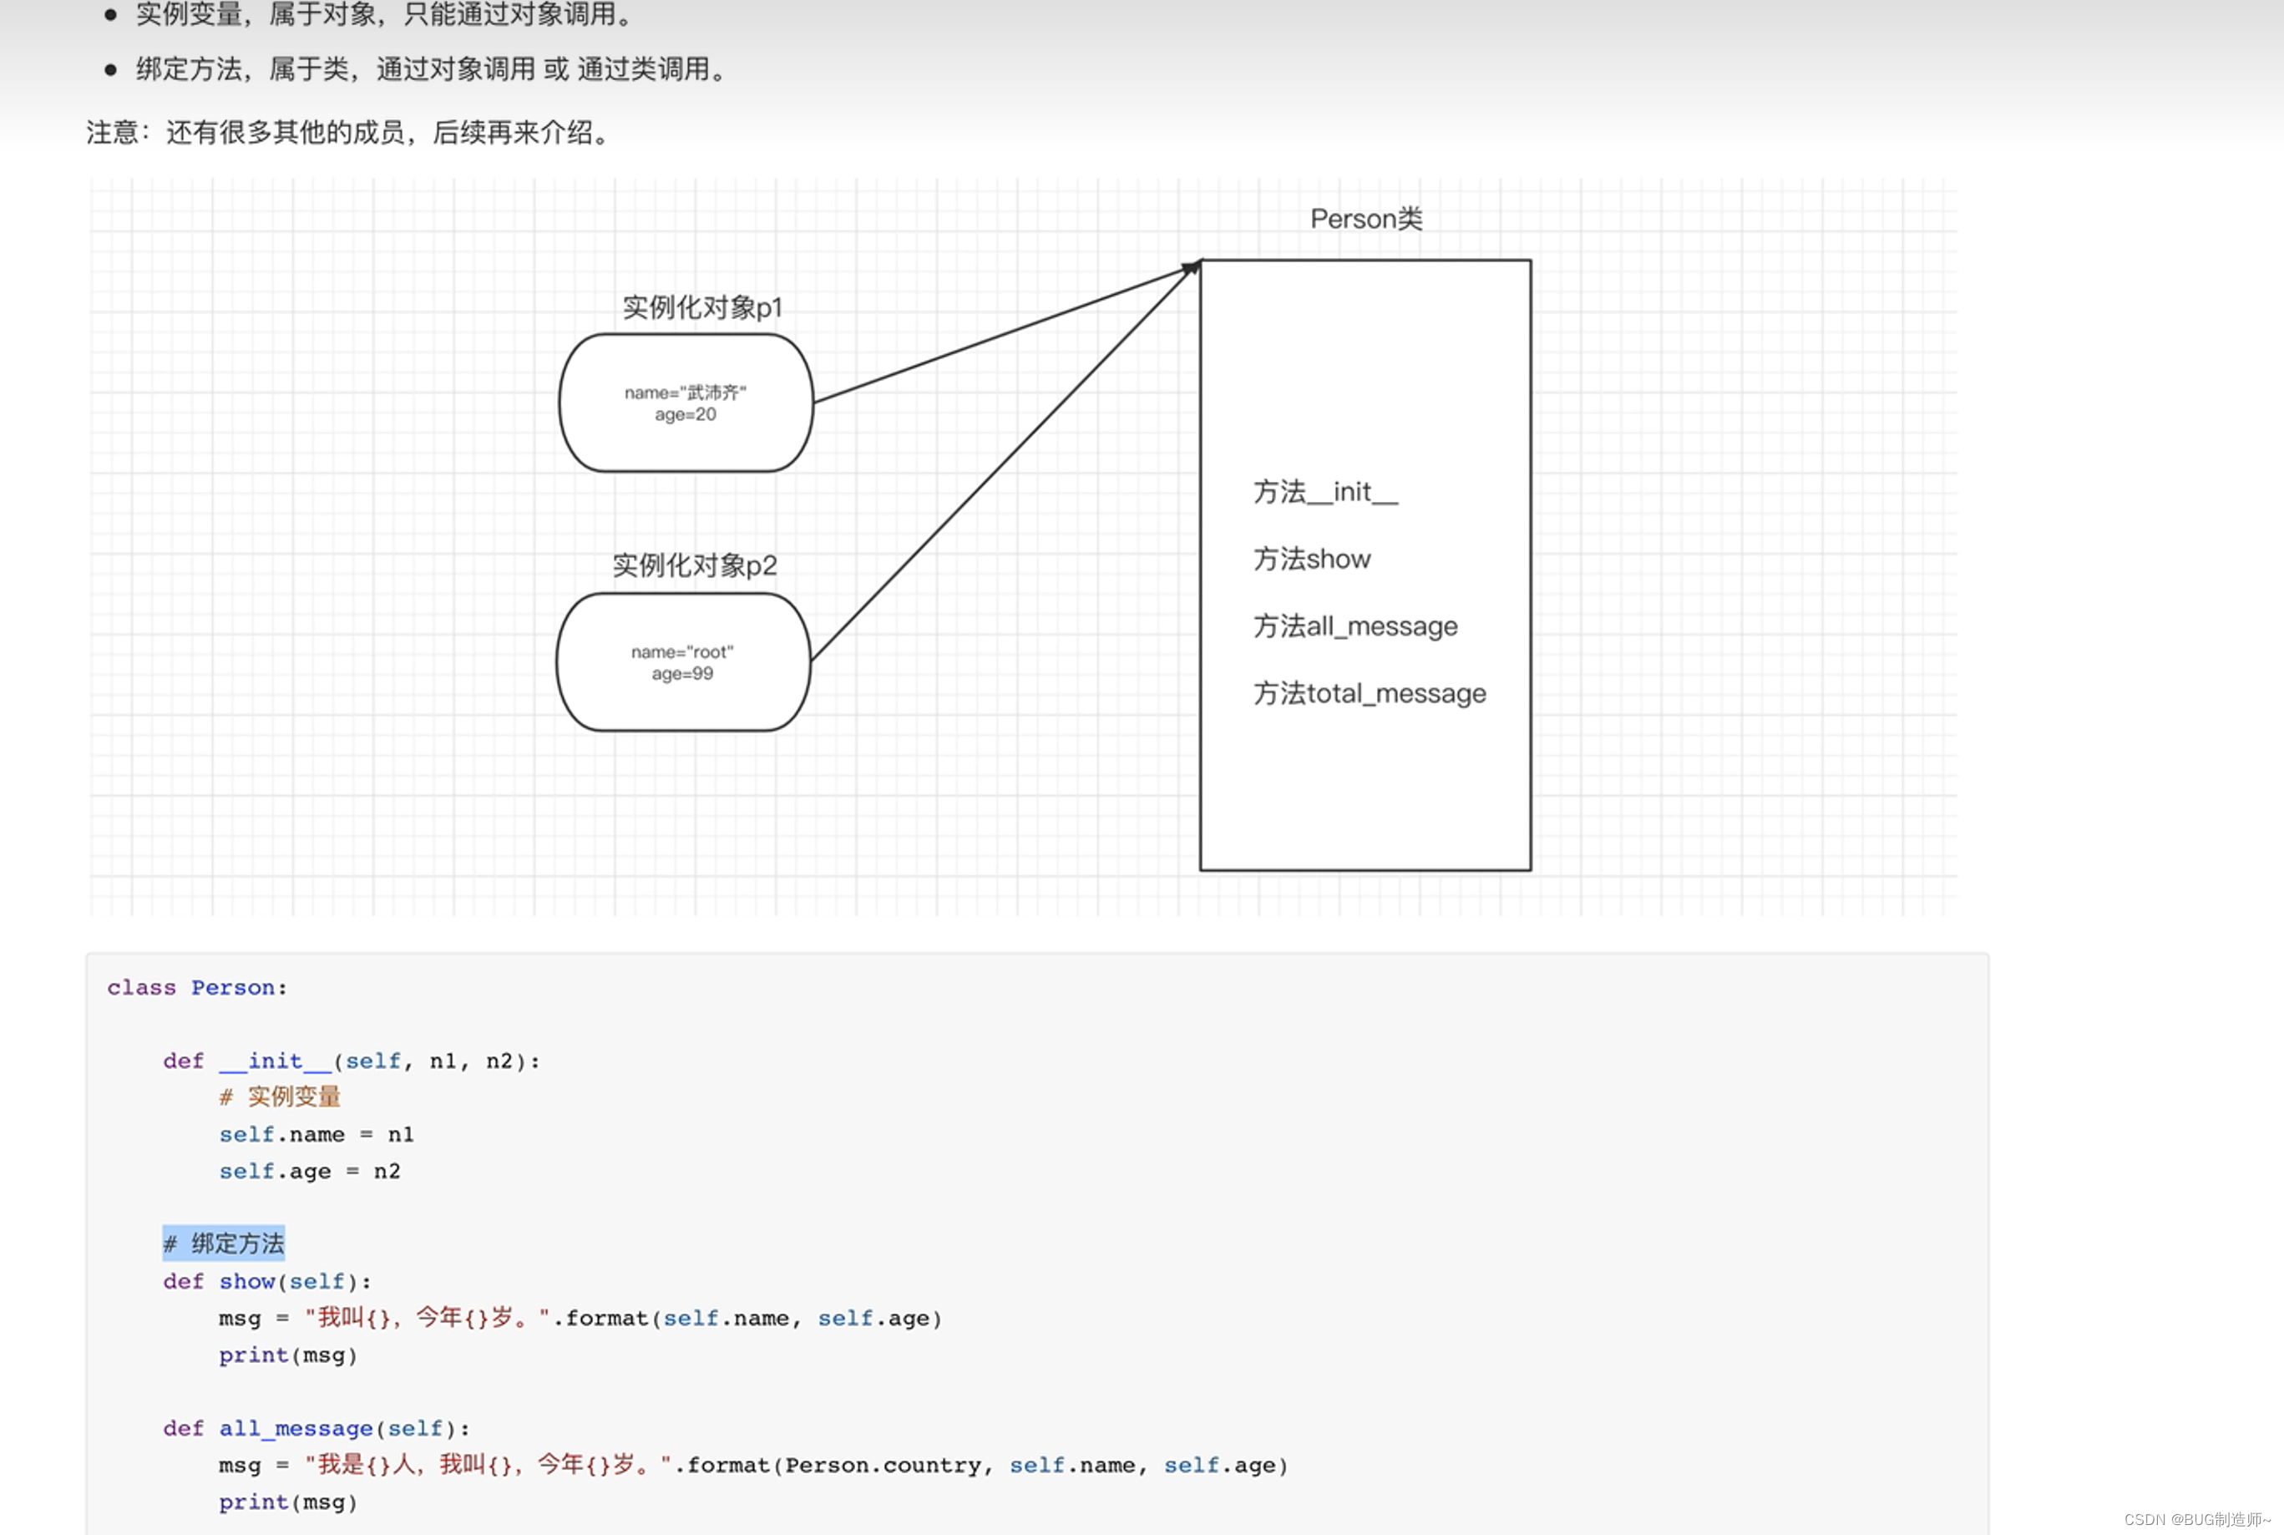
Task: Click the name="武沛齐" age=20 label
Action: coord(686,403)
